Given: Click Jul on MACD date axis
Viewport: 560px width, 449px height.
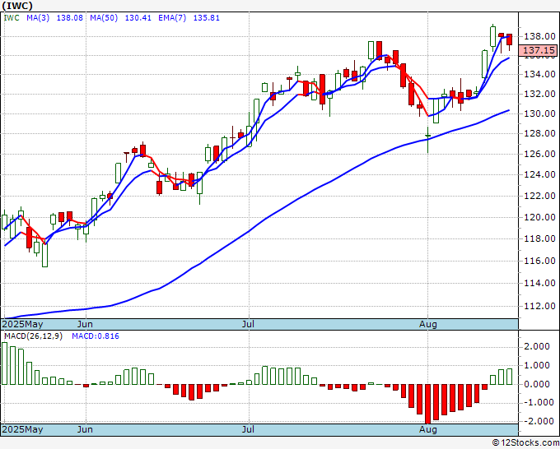Looking at the screenshot, I should [x=248, y=429].
